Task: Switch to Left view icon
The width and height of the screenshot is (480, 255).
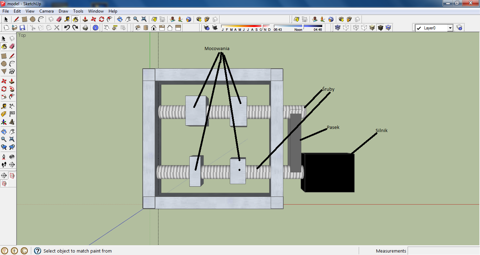Action: click(178, 27)
